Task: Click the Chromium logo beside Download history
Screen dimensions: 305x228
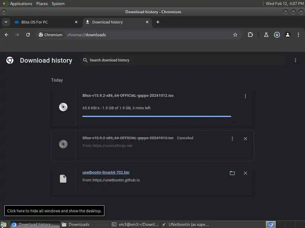Action: 10,60
